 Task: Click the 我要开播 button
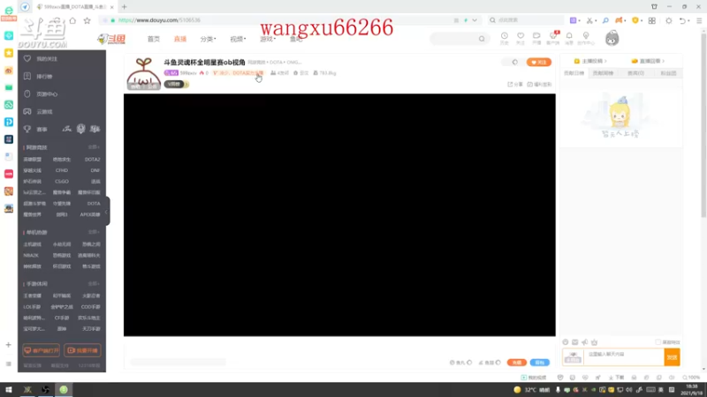82,350
